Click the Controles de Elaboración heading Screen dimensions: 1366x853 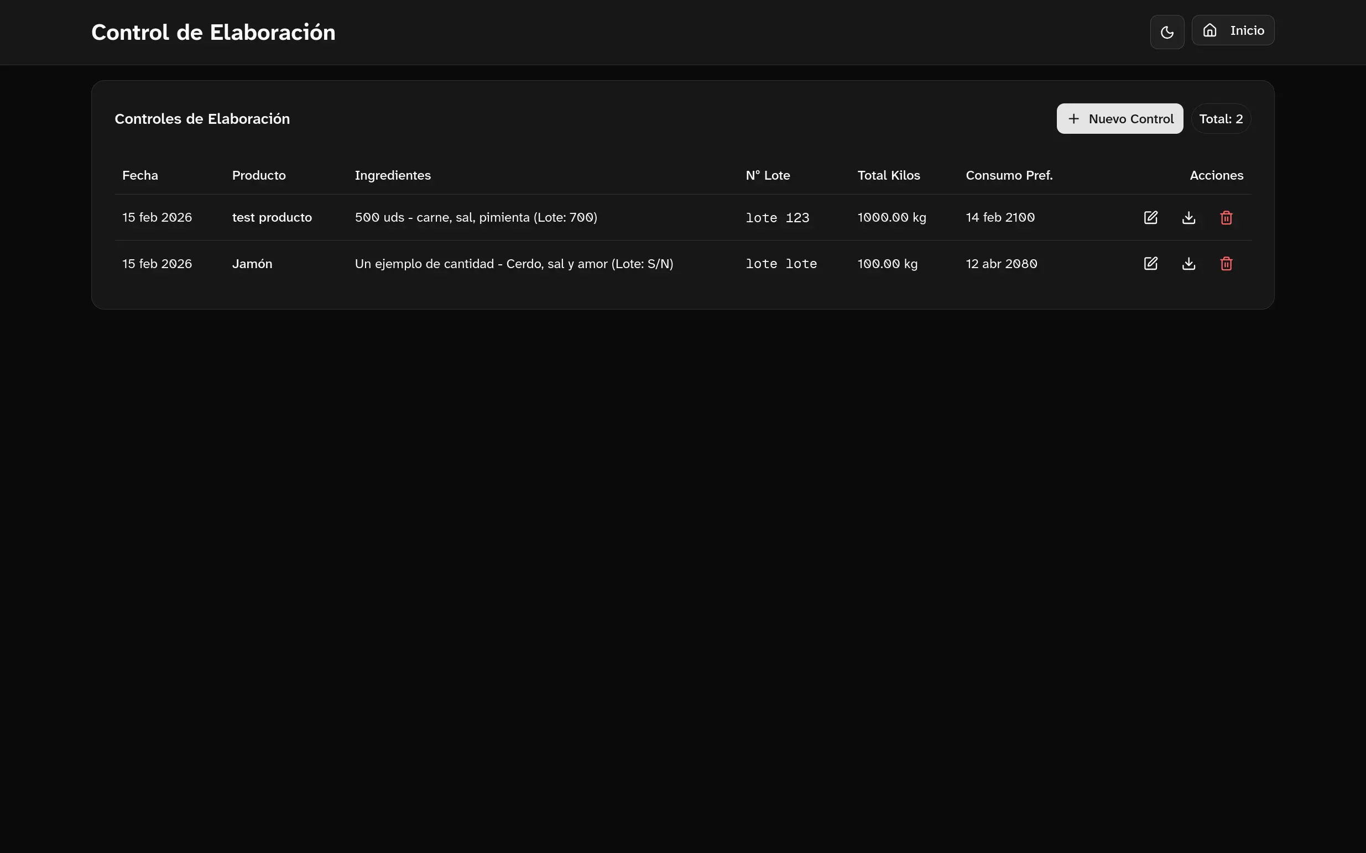202,118
